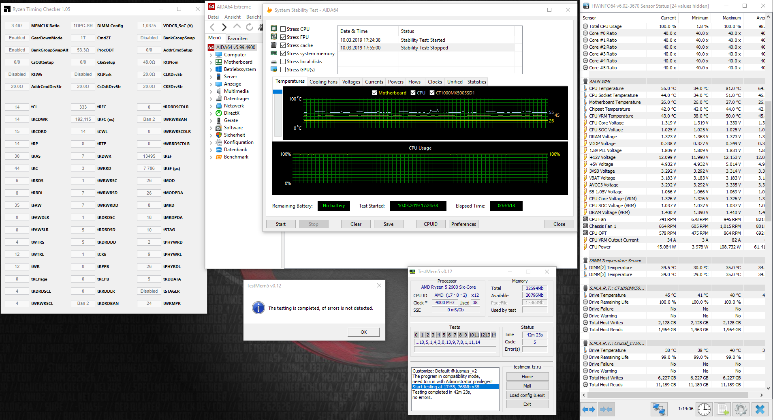The height and width of the screenshot is (420, 773).
Task: Click the DirectX Xbox icon
Action: [x=219, y=113]
